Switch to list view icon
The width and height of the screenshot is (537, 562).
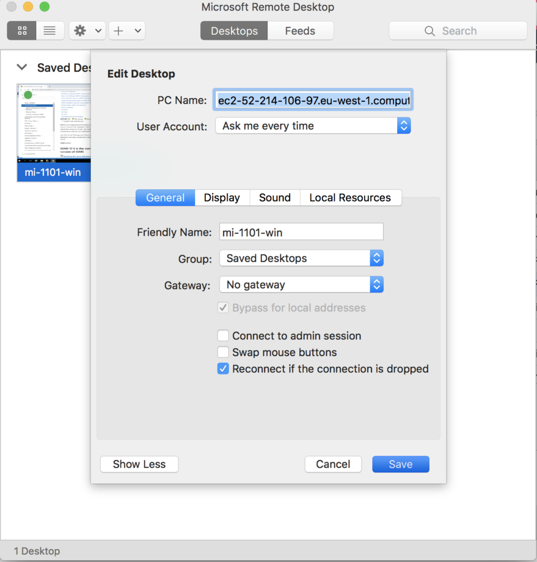(x=50, y=31)
